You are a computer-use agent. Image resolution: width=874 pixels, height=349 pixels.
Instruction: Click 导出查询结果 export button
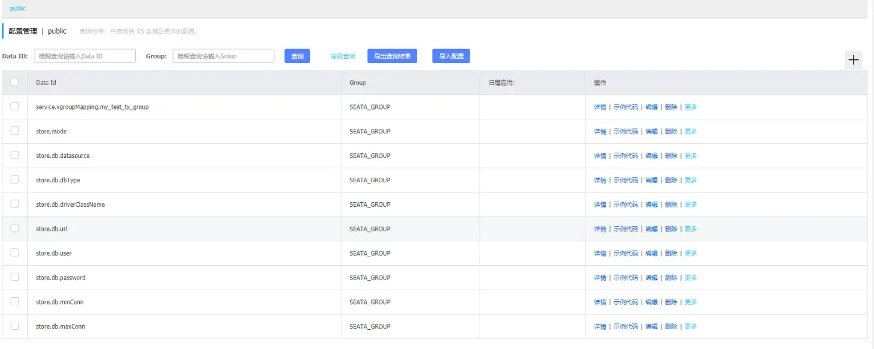click(392, 56)
